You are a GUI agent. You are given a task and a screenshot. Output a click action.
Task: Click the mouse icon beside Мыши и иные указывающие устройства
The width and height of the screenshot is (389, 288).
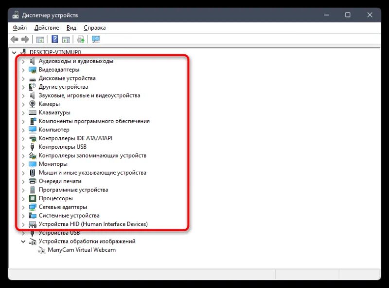tap(32, 173)
